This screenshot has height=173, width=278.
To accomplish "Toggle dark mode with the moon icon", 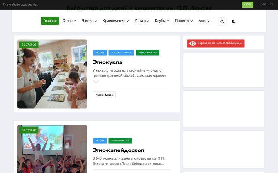I will [x=234, y=22].
